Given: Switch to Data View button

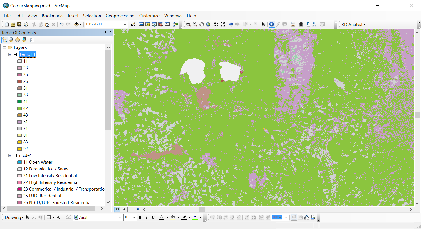Looking at the screenshot, I should coord(118,209).
